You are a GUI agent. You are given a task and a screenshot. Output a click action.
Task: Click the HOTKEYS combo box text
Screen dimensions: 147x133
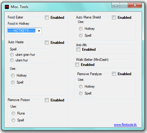tap(21, 31)
